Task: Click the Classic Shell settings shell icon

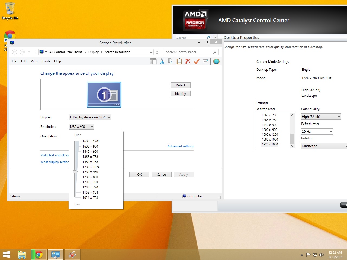Action: click(216, 61)
